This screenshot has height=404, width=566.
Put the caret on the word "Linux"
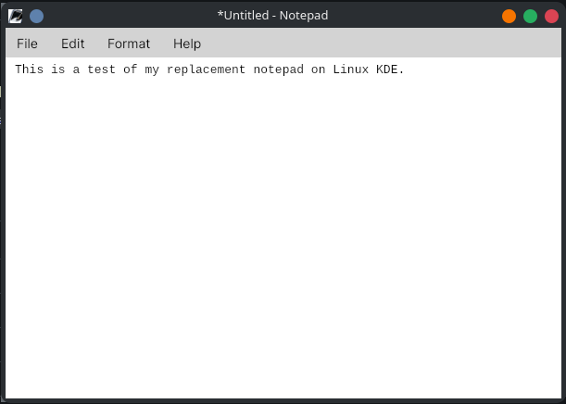point(350,69)
